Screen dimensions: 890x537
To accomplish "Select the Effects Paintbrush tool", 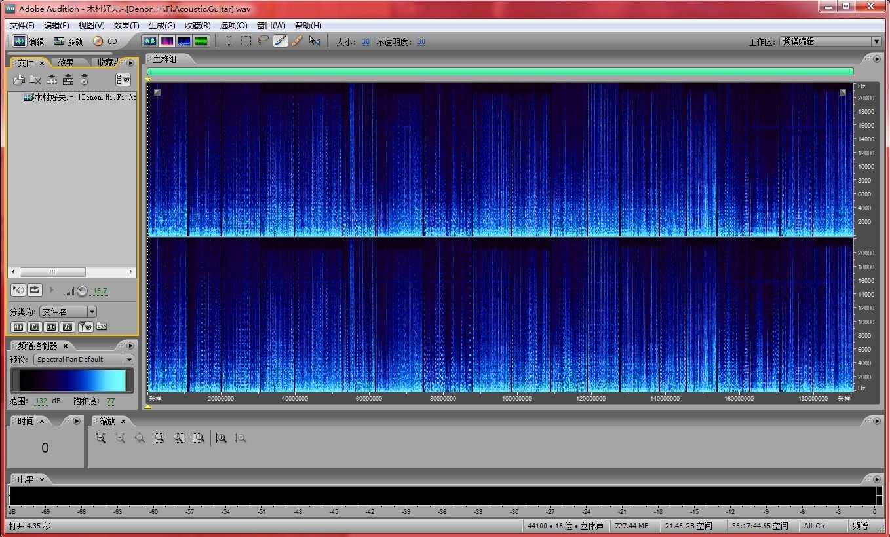I will point(281,41).
